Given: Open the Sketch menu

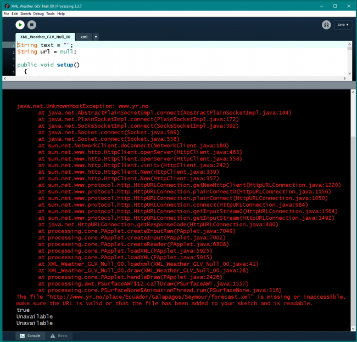Looking at the screenshot, I should 25,14.
